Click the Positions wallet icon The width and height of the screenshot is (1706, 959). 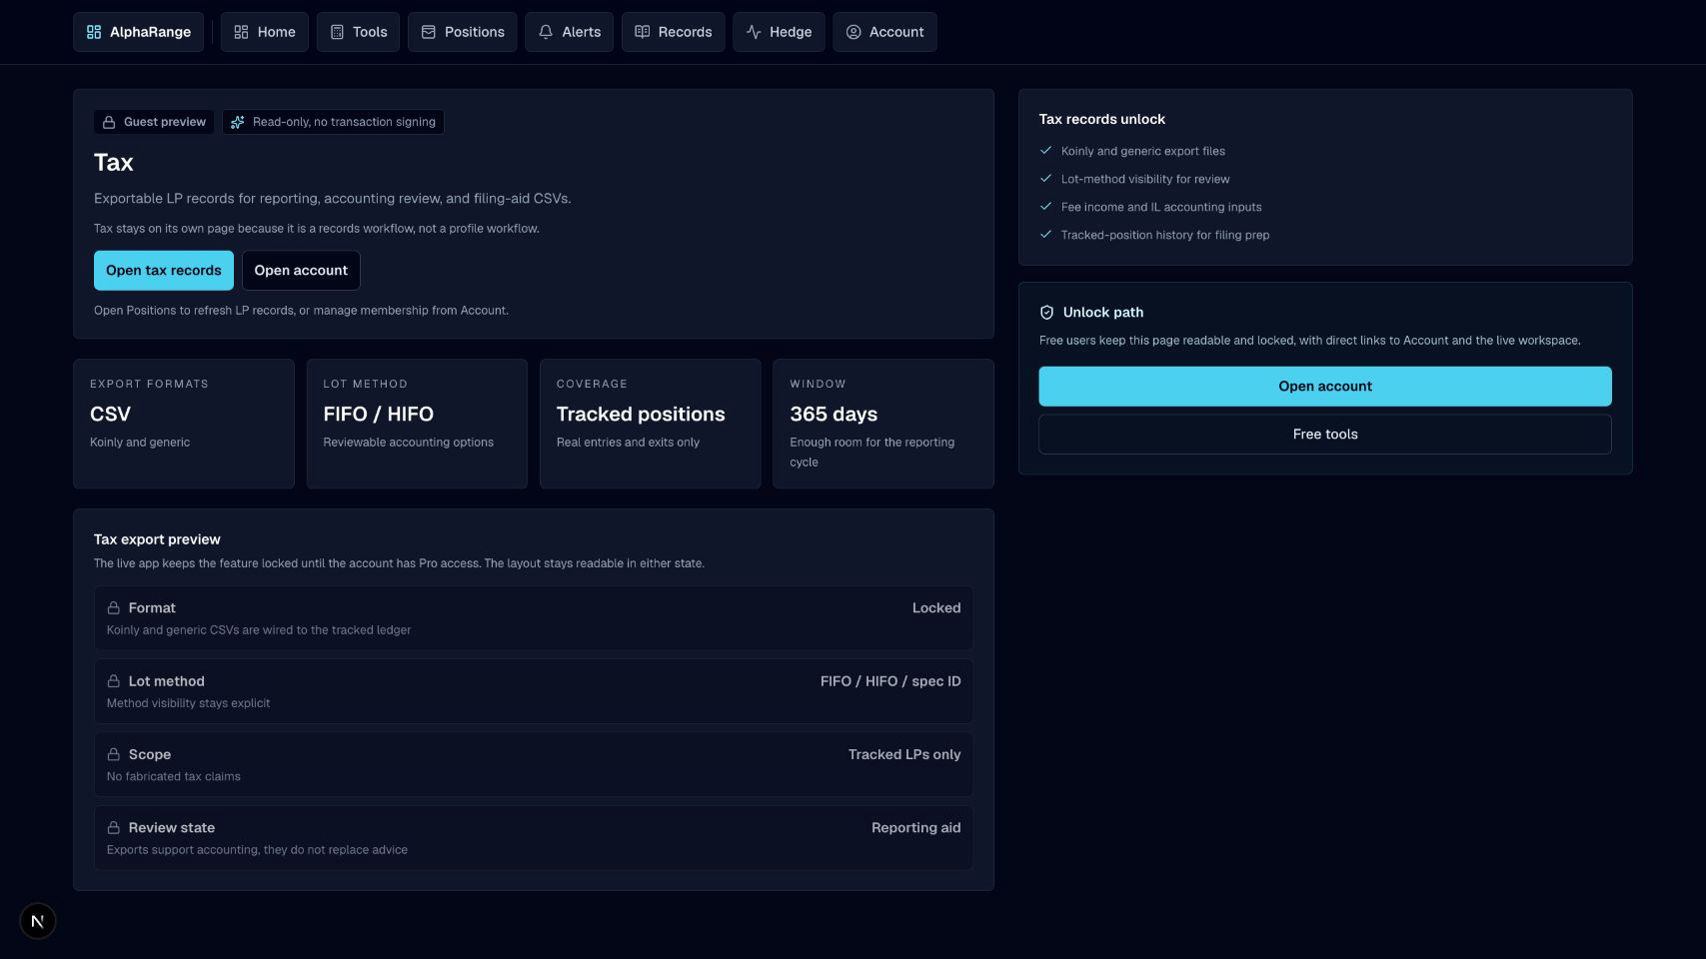[429, 32]
